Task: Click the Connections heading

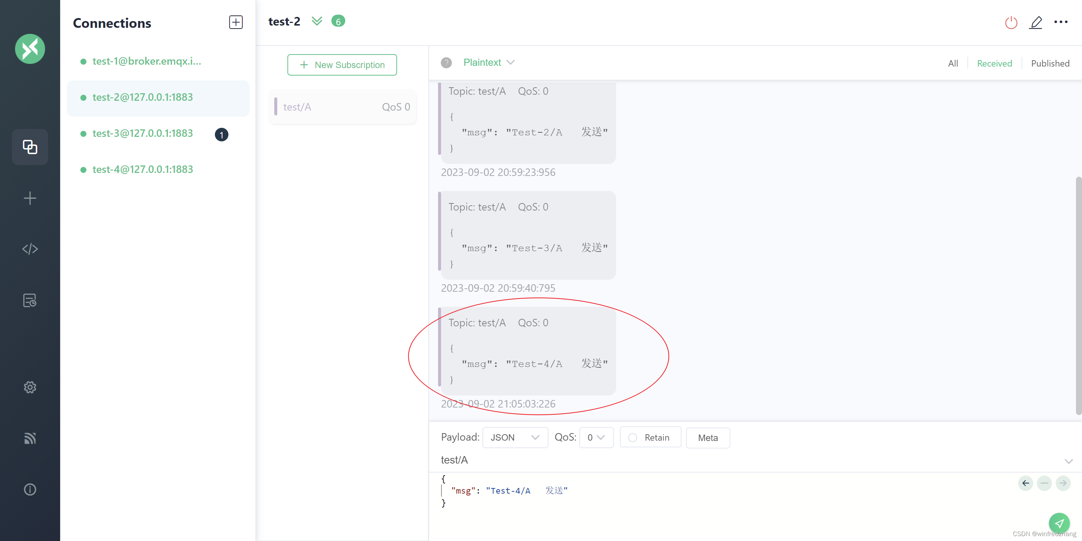Action: click(112, 23)
